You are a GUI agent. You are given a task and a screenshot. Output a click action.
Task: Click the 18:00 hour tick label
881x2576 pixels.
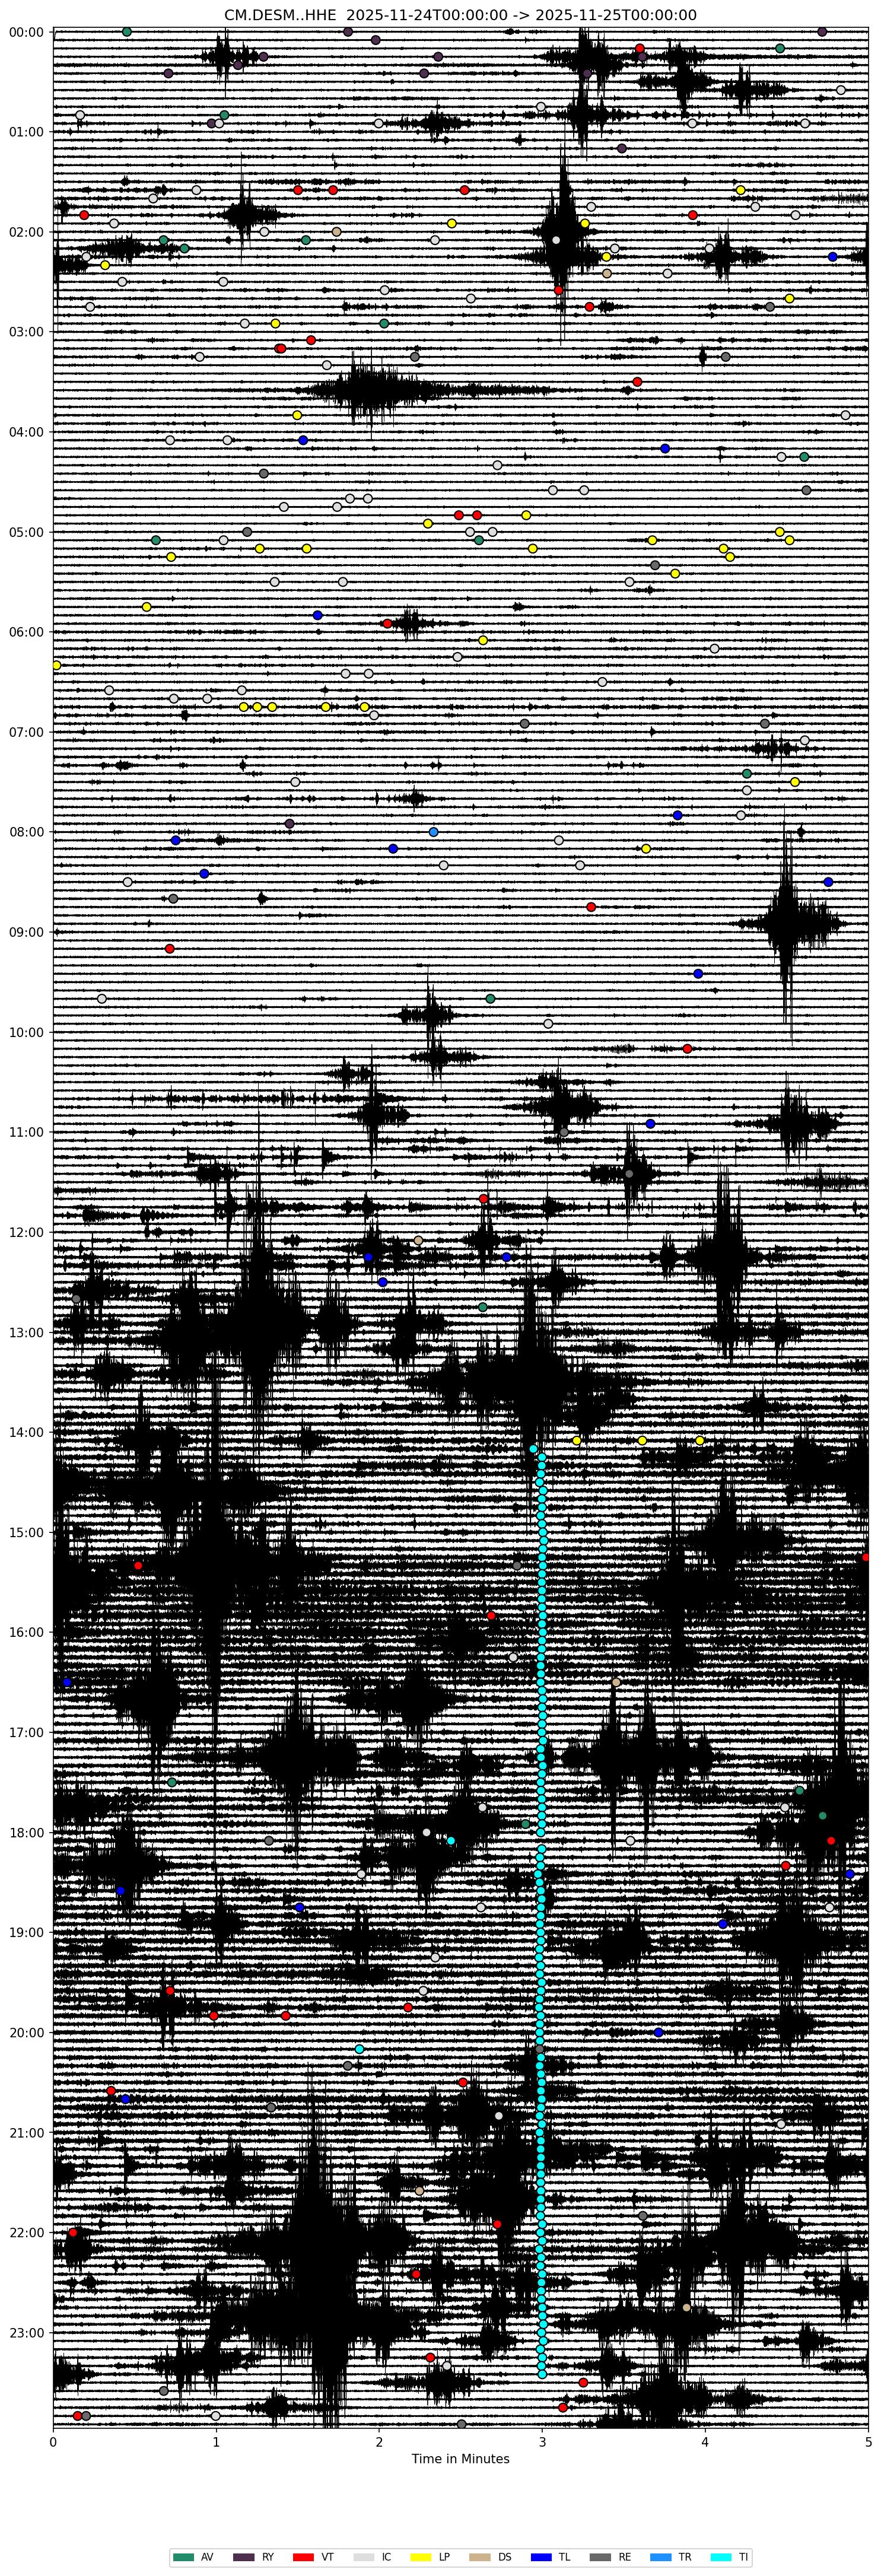(25, 1832)
